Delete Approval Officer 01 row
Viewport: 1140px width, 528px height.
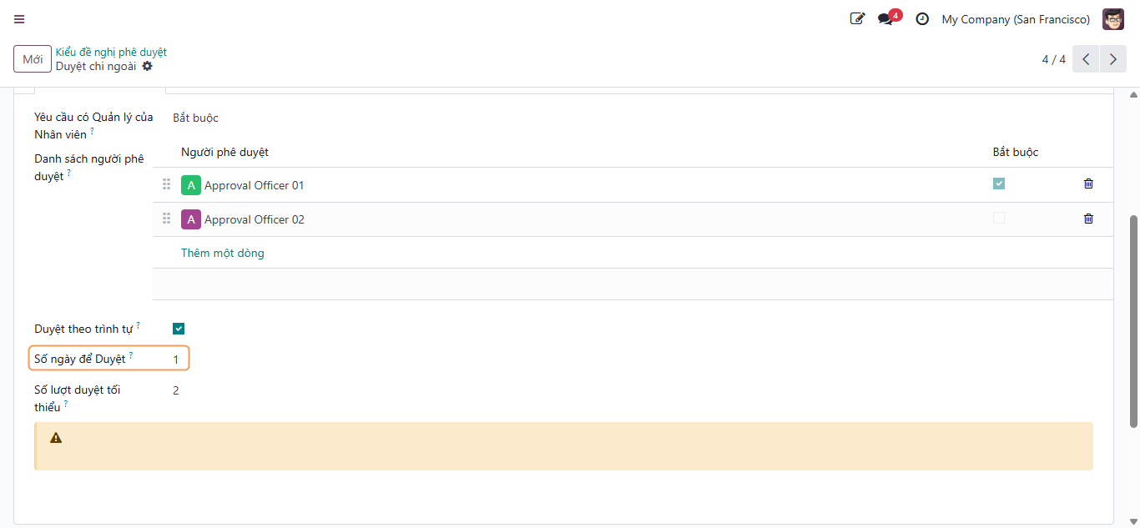(1088, 184)
